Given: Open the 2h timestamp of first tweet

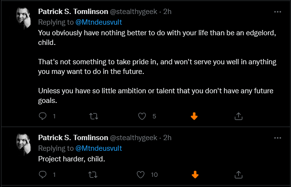Looking at the screenshot, I should [x=167, y=12].
